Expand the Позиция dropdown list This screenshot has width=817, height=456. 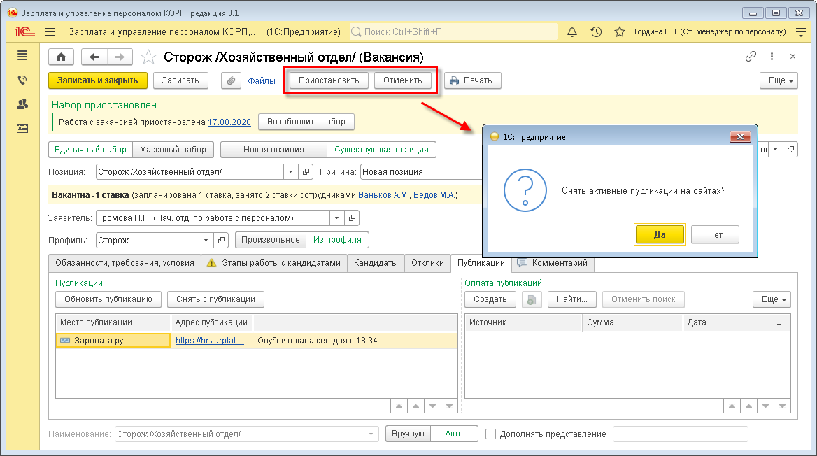[291, 171]
